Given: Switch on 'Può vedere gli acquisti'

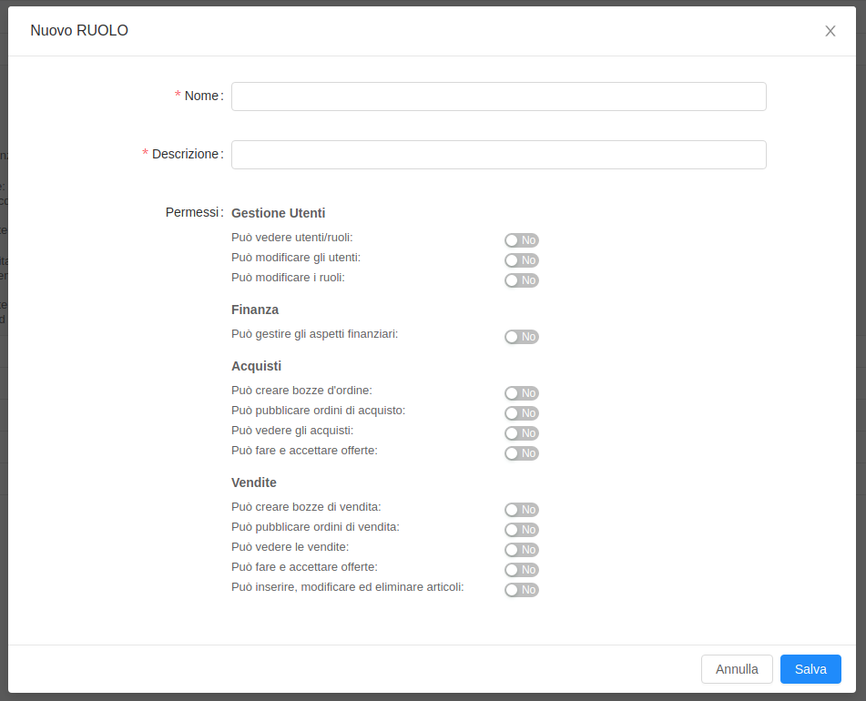Looking at the screenshot, I should coord(522,433).
